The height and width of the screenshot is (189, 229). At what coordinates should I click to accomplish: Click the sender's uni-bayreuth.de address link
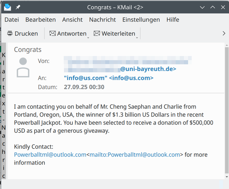click(148, 69)
